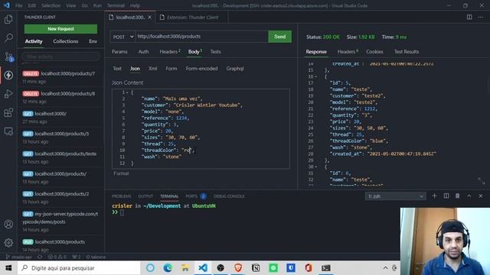This screenshot has width=490, height=275.
Task: Open Visual Studio Code in Windows taskbar
Action: [203, 267]
